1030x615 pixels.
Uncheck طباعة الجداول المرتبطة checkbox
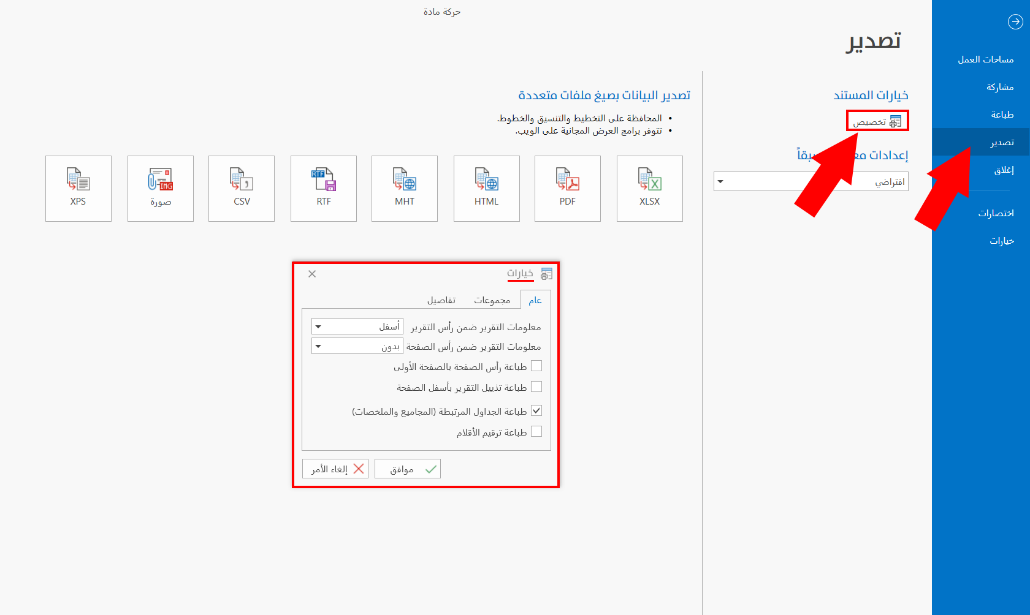coord(536,410)
